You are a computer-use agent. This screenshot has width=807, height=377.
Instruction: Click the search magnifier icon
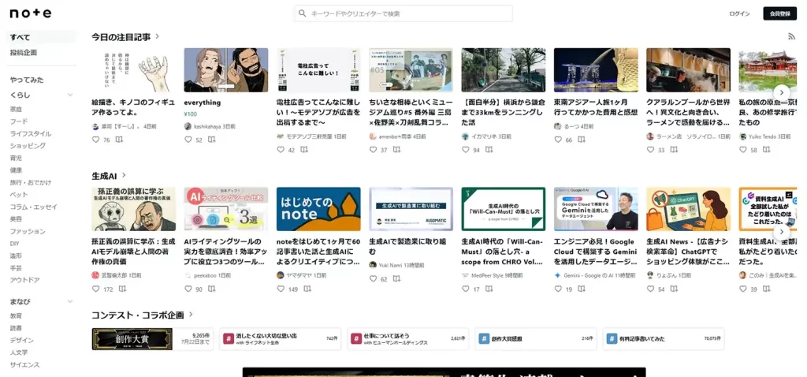point(303,13)
